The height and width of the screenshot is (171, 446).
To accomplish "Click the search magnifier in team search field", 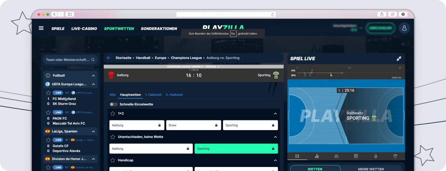I will point(93,60).
